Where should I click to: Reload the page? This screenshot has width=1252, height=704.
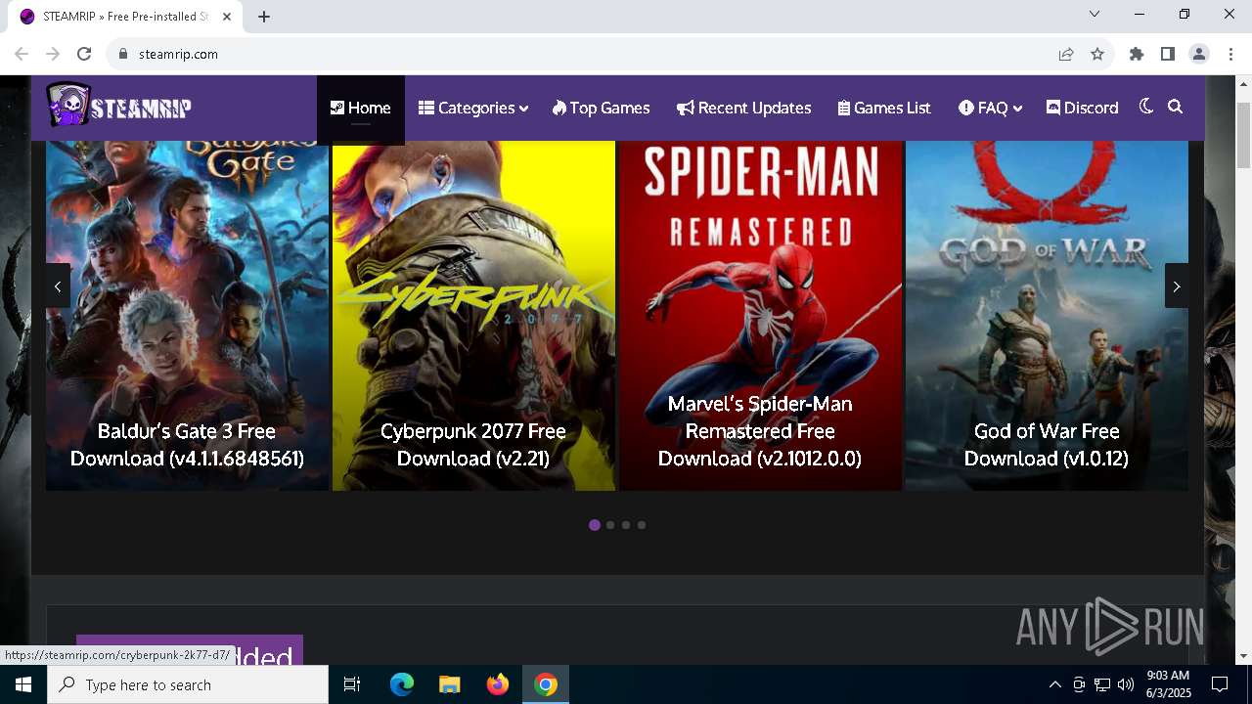tap(84, 54)
